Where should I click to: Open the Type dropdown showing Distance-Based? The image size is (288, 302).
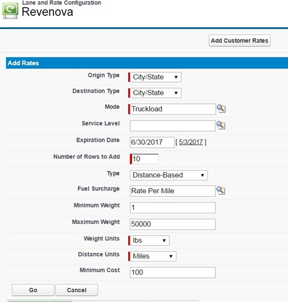tap(169, 175)
